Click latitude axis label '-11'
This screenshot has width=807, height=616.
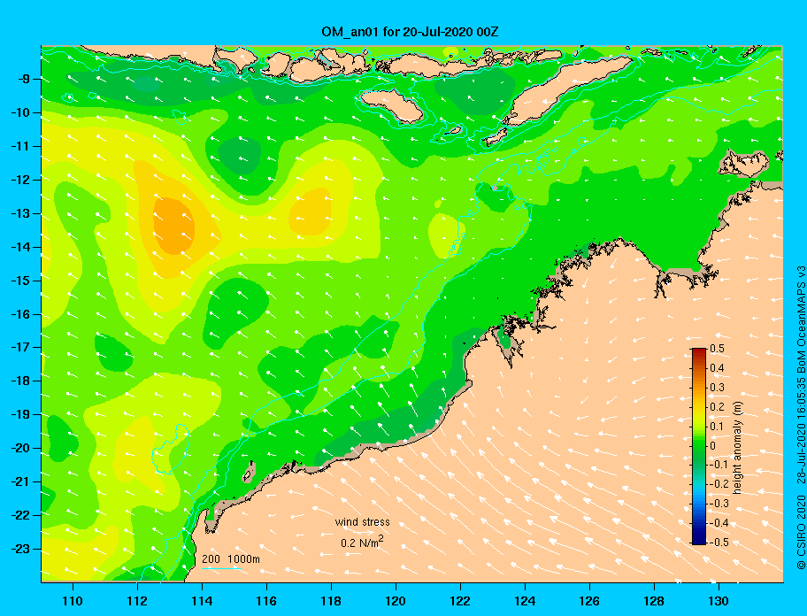(x=21, y=146)
